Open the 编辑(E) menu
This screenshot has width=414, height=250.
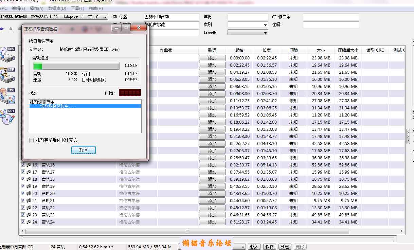coord(18,8)
